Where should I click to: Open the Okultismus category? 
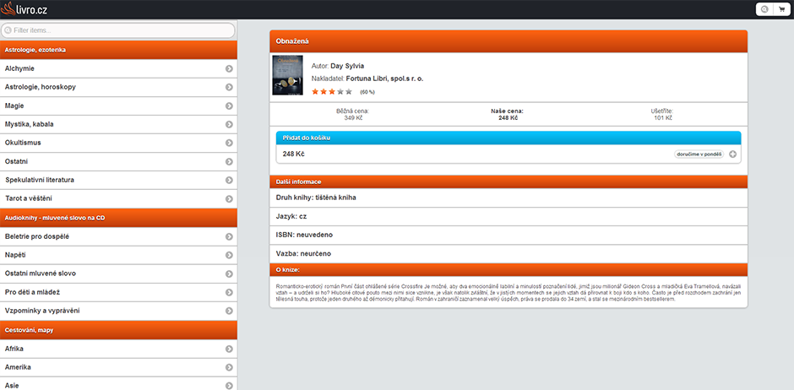point(118,144)
